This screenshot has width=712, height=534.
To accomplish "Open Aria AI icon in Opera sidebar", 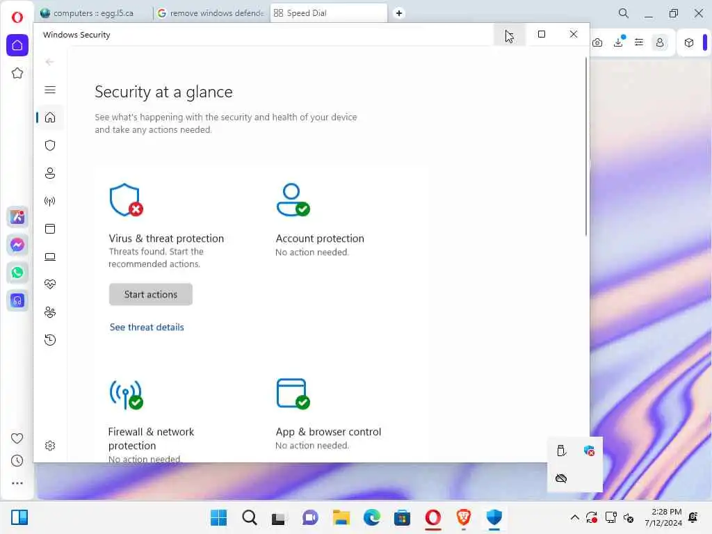I will click(17, 217).
